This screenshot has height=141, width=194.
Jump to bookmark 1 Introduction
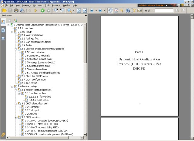25,28
